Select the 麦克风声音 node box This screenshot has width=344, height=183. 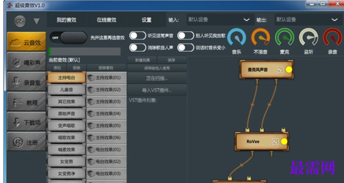coord(266,70)
